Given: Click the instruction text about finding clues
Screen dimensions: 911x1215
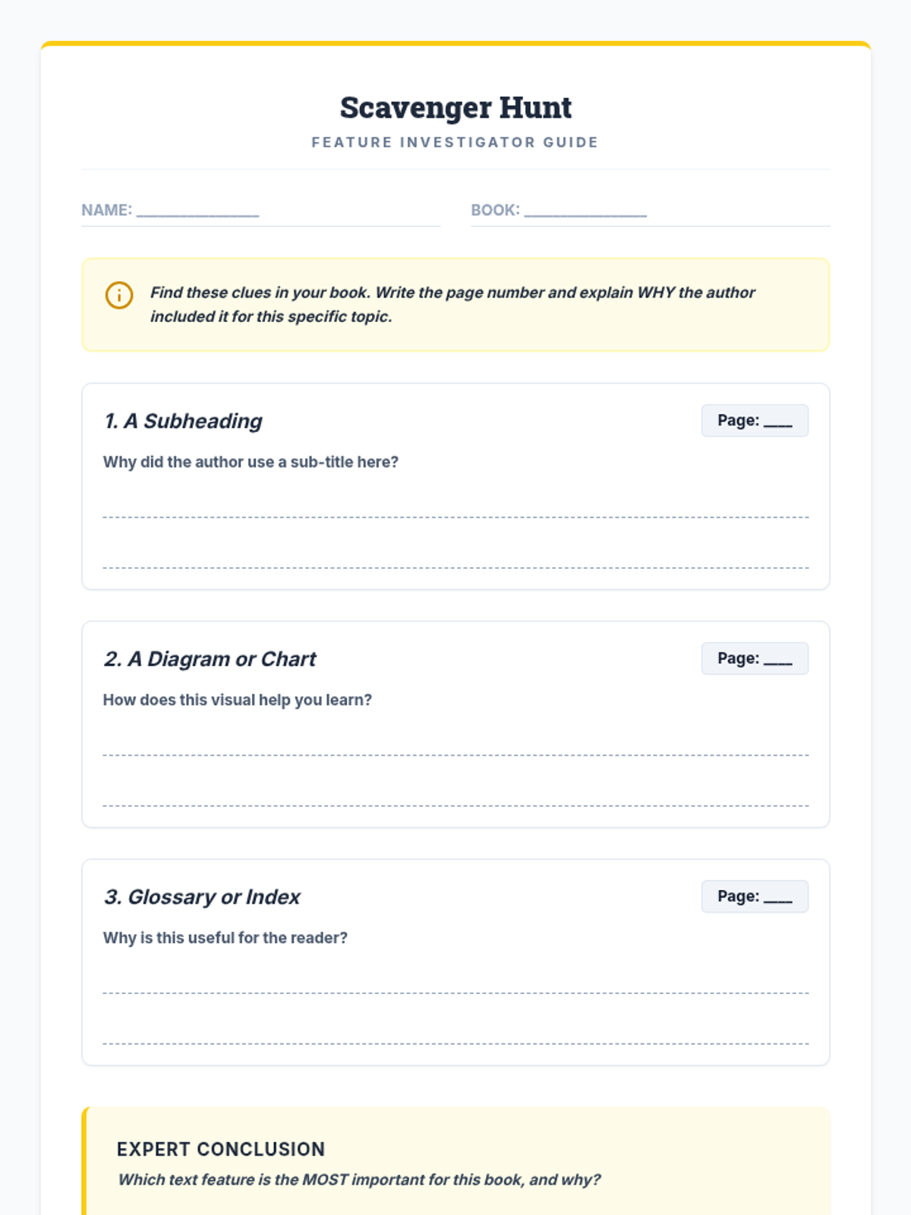Looking at the screenshot, I should (452, 305).
